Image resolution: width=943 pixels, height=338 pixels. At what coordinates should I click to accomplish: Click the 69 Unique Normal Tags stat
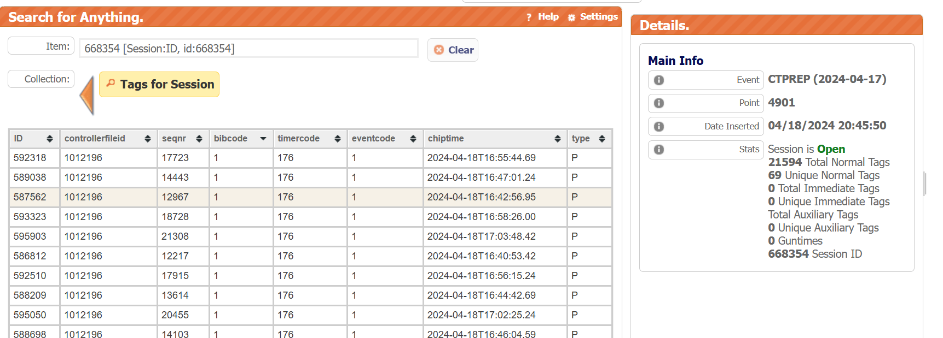(824, 175)
